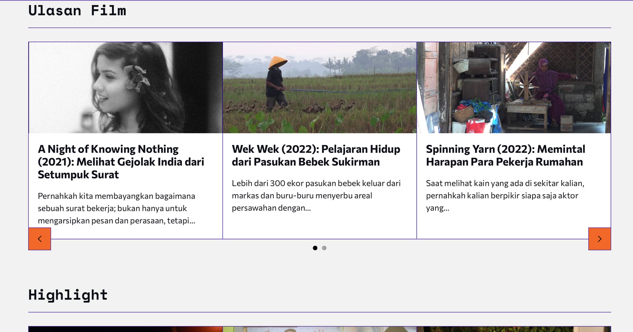Click the Highlight section heading
The height and width of the screenshot is (332, 633).
click(x=68, y=295)
